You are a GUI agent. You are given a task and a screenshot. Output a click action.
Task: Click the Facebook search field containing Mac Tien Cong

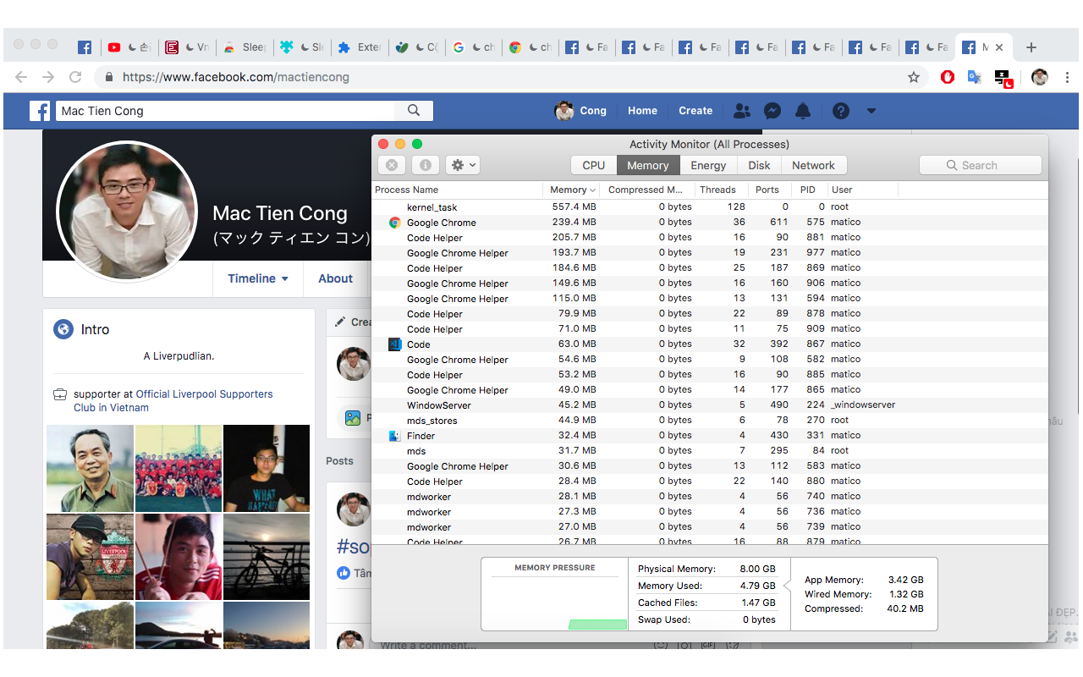click(x=226, y=111)
